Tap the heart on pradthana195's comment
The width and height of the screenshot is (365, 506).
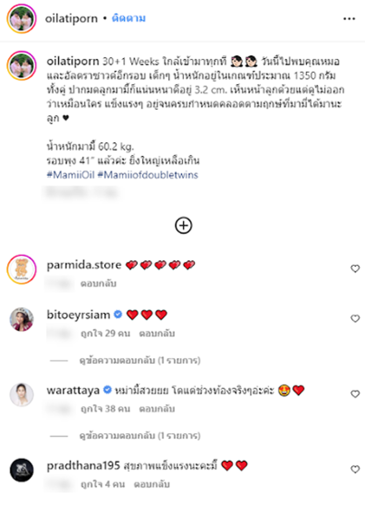pyautogui.click(x=355, y=469)
